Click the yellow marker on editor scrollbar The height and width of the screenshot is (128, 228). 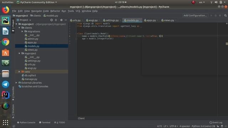click(227, 44)
